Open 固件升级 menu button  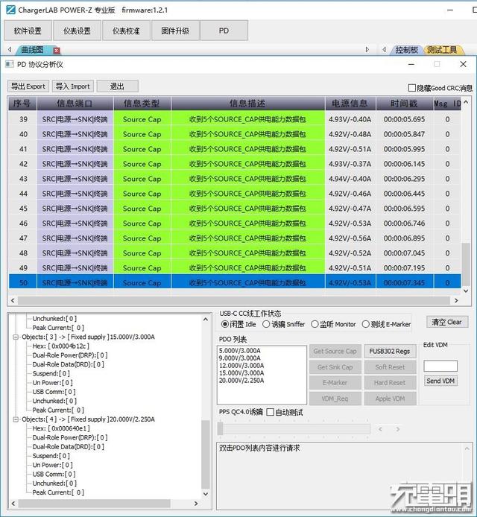[x=175, y=31]
